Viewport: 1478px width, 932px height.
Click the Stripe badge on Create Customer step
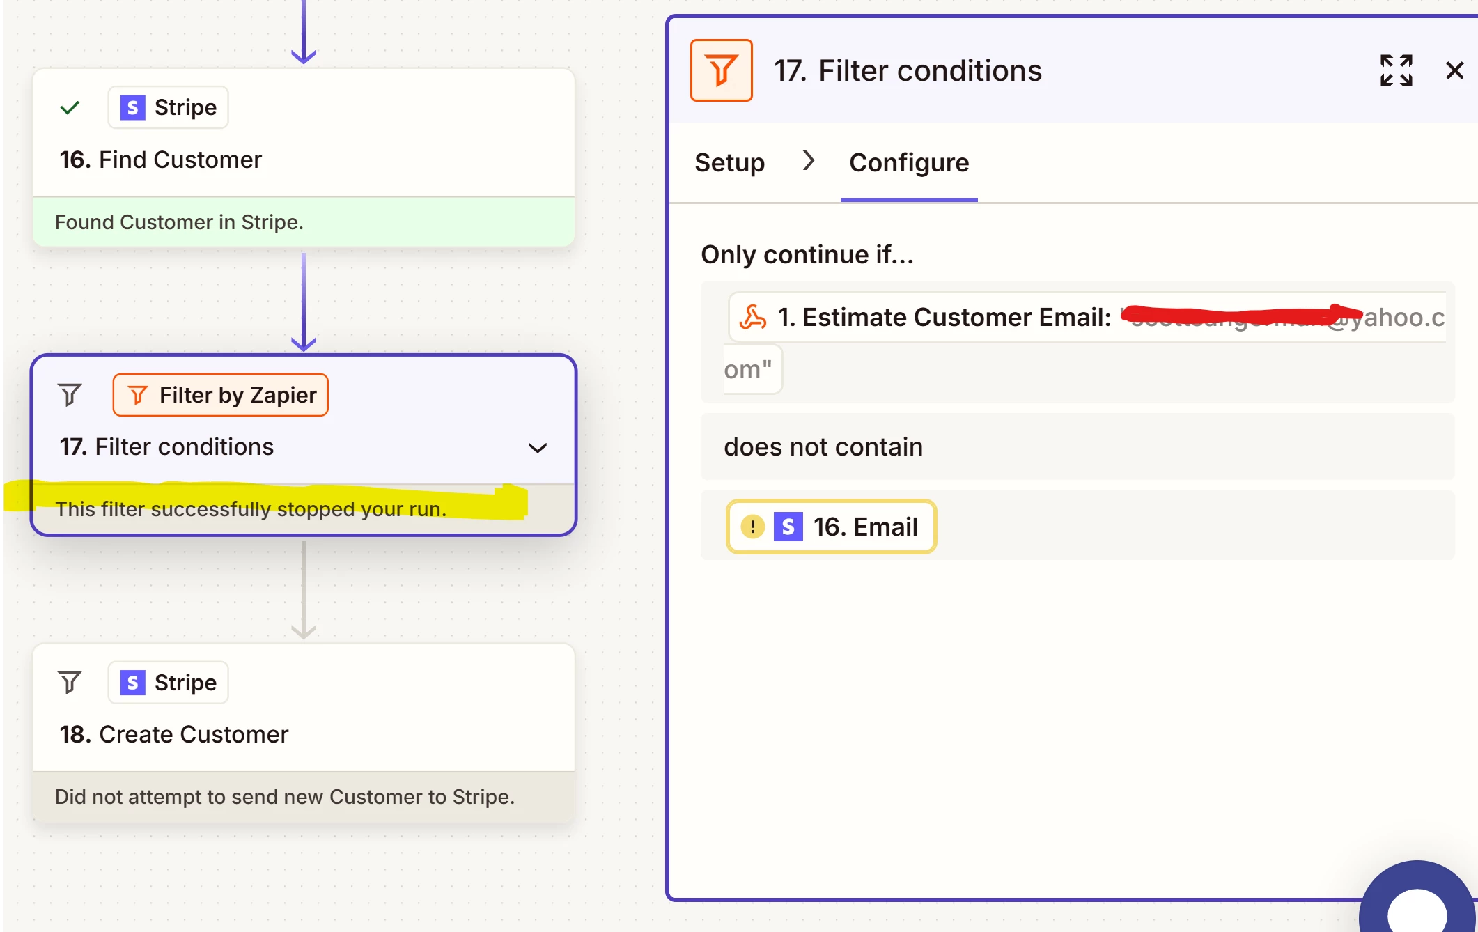(x=169, y=683)
